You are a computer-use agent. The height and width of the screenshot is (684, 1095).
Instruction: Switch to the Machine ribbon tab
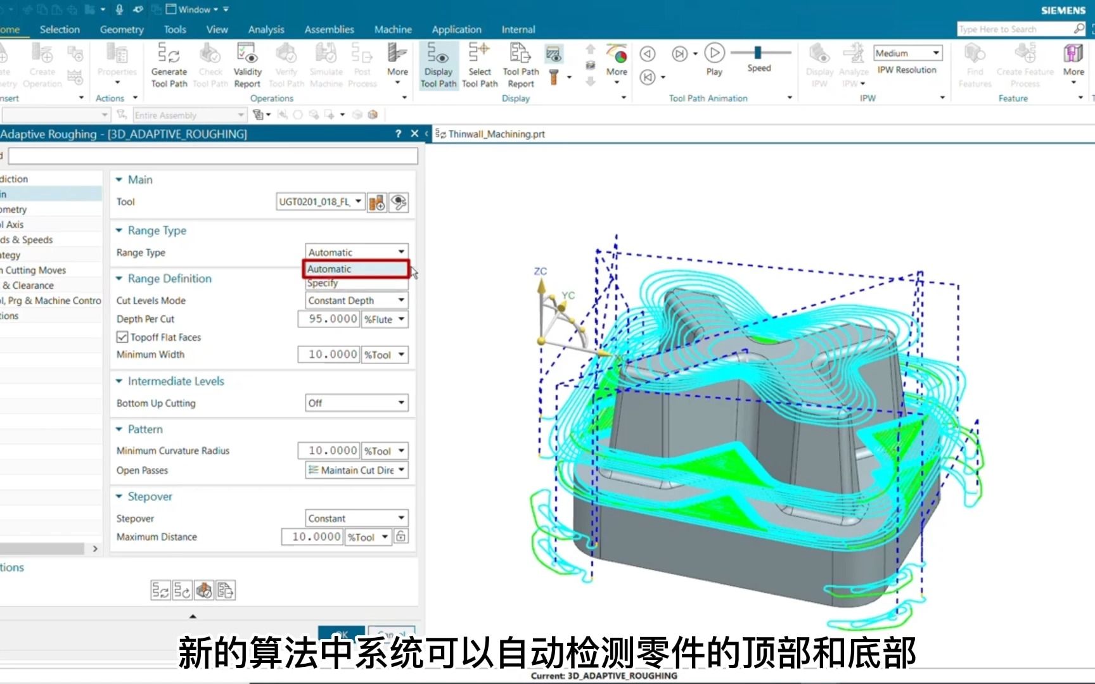click(393, 29)
